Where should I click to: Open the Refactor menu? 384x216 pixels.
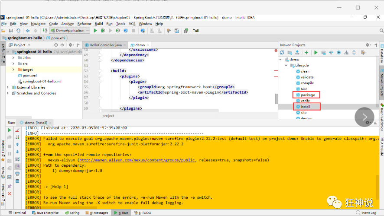click(84, 24)
